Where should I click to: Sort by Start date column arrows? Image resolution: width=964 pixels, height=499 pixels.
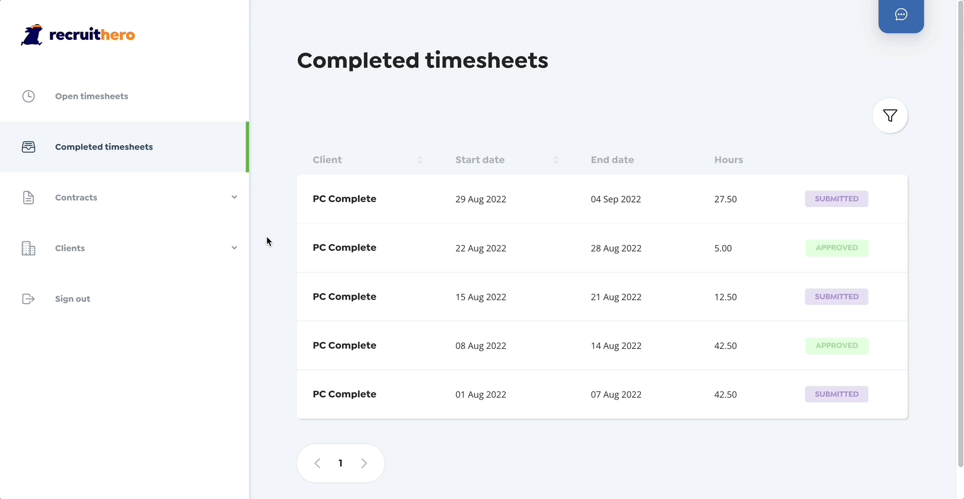pos(555,160)
